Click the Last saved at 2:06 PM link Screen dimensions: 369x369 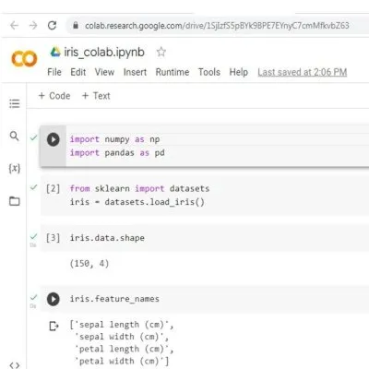[303, 72]
